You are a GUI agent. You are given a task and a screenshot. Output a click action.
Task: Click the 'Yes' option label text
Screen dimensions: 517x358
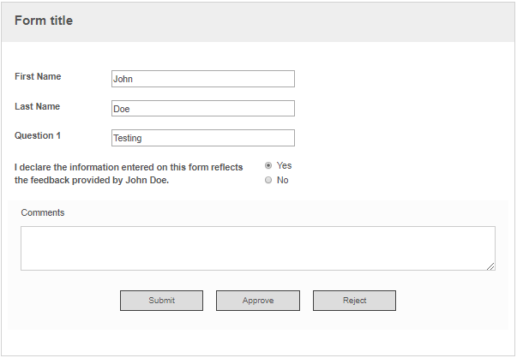point(284,165)
